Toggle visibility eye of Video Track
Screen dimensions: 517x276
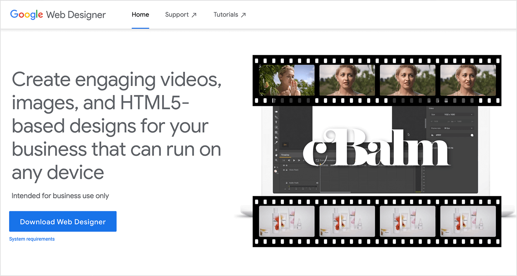click(x=284, y=170)
